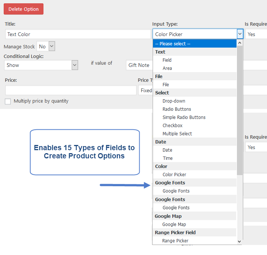Viewport: 267px width, 255px height.
Task: Select the File input type
Action: click(x=166, y=84)
